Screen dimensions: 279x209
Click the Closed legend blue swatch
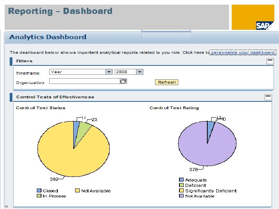[x=39, y=190]
